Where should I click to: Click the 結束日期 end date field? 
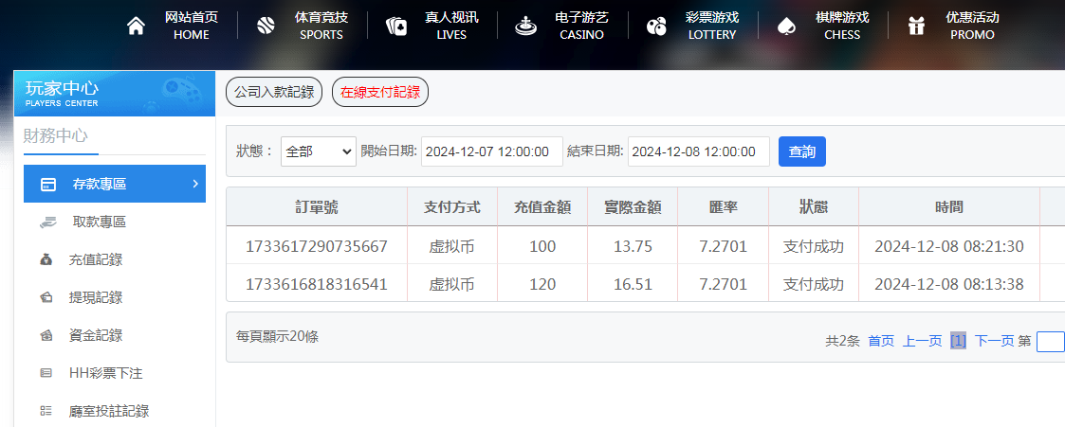(x=698, y=151)
